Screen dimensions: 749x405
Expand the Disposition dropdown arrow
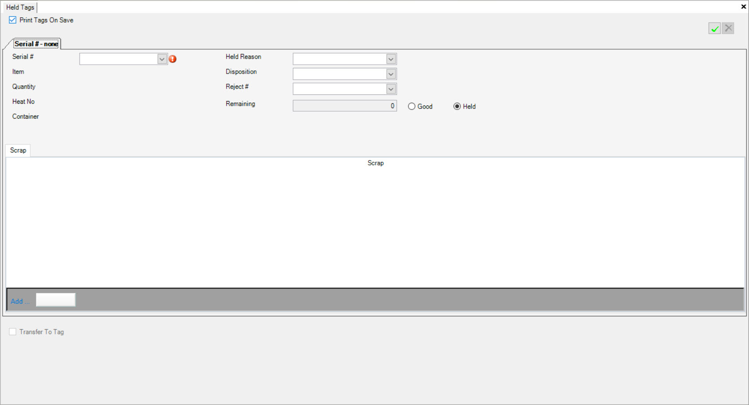pos(391,74)
